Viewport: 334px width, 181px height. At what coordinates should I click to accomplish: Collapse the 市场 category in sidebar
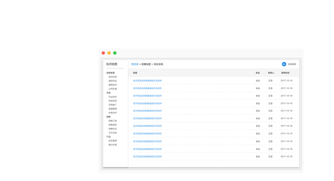[x=108, y=93]
